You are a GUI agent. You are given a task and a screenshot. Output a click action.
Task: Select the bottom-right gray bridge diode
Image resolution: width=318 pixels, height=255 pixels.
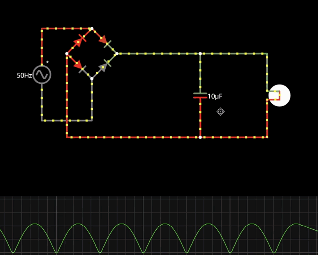[x=104, y=66]
